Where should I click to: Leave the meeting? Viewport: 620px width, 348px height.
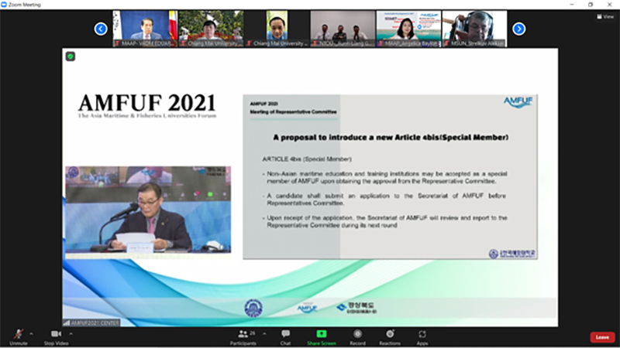(602, 337)
